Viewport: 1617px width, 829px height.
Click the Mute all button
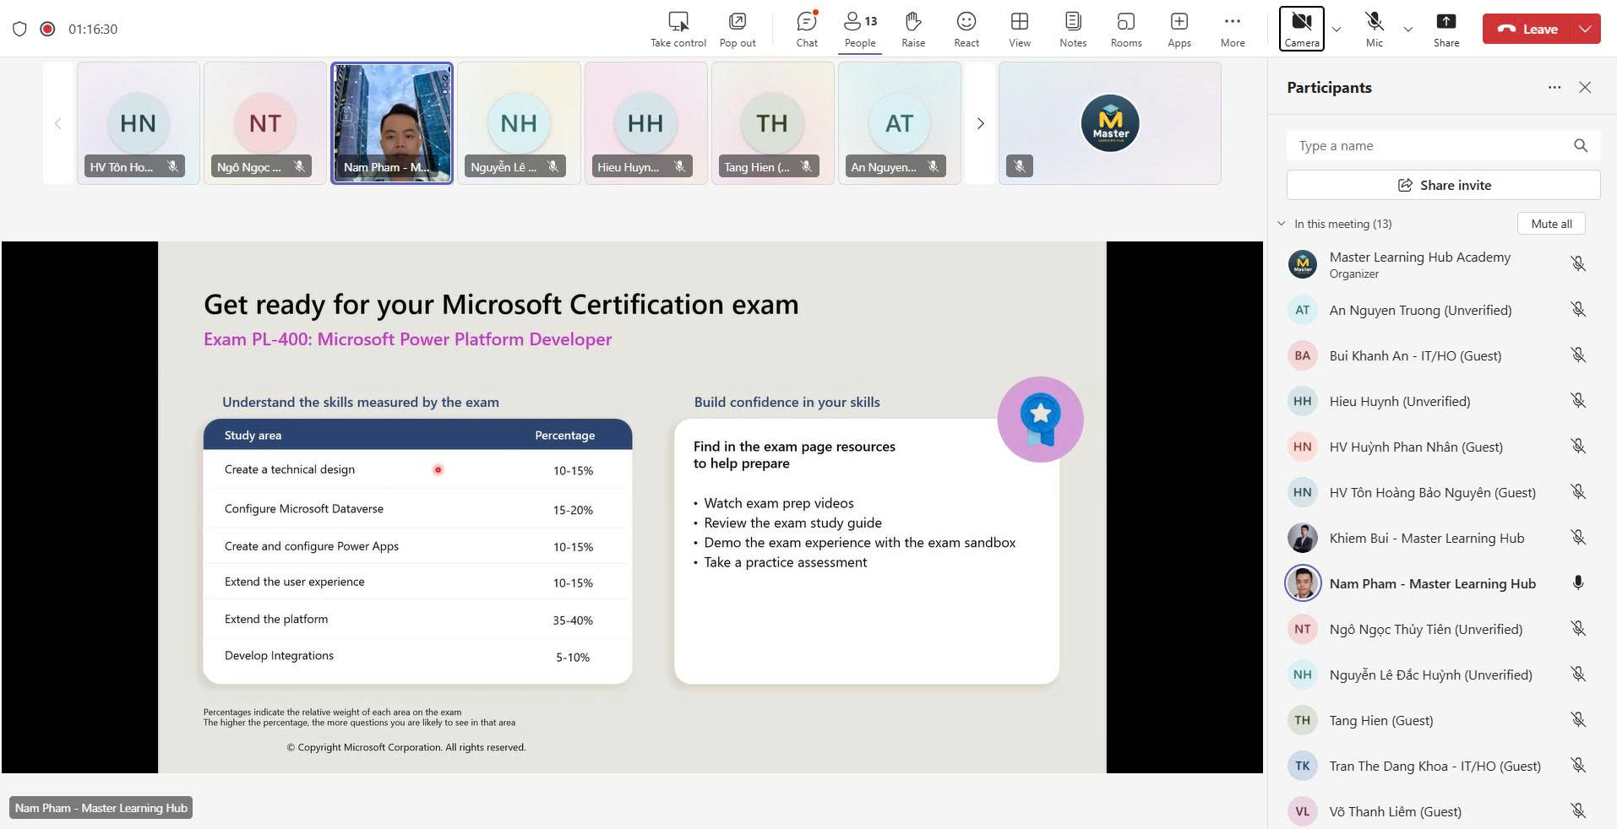(x=1551, y=224)
